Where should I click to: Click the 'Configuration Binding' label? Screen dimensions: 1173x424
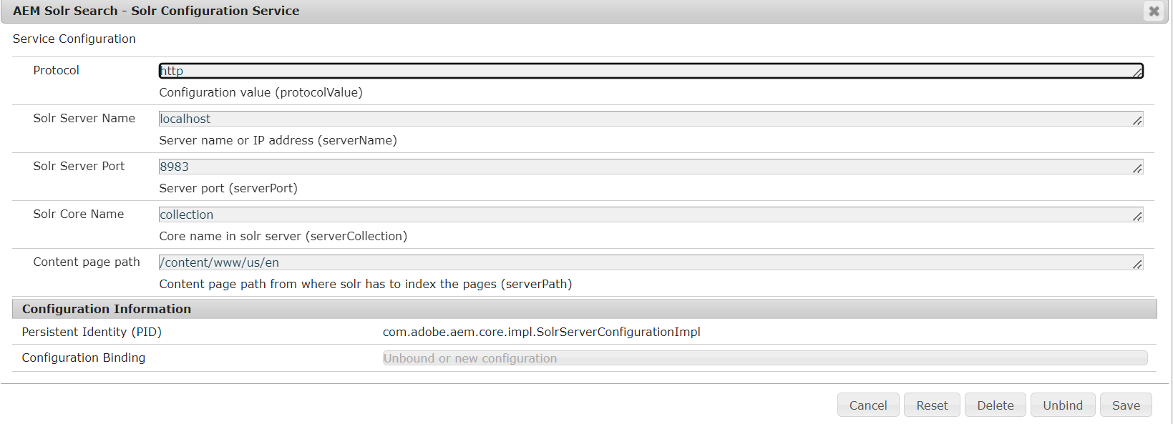pyautogui.click(x=83, y=358)
